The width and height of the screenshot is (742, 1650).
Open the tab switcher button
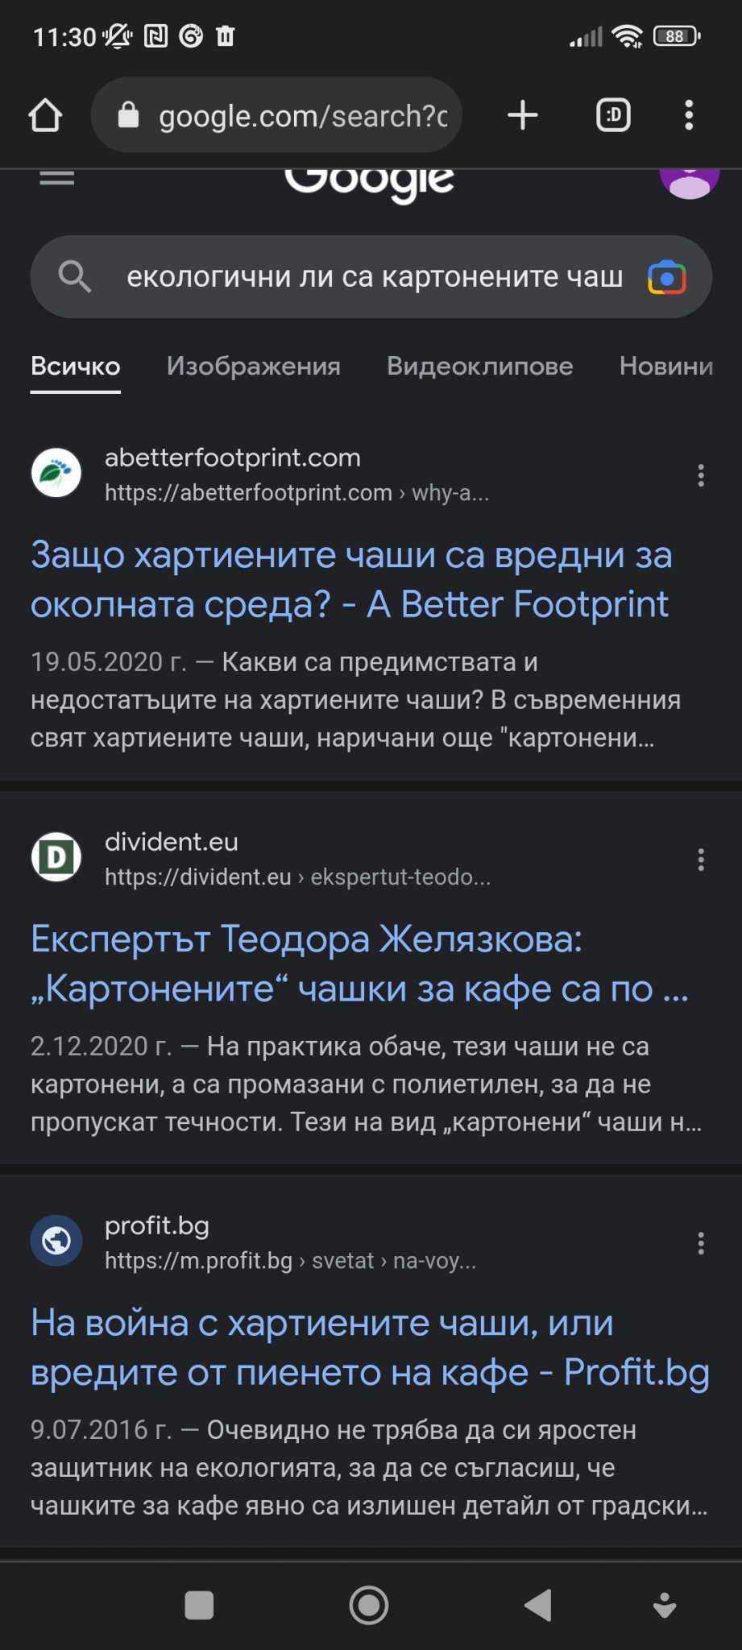click(x=613, y=115)
